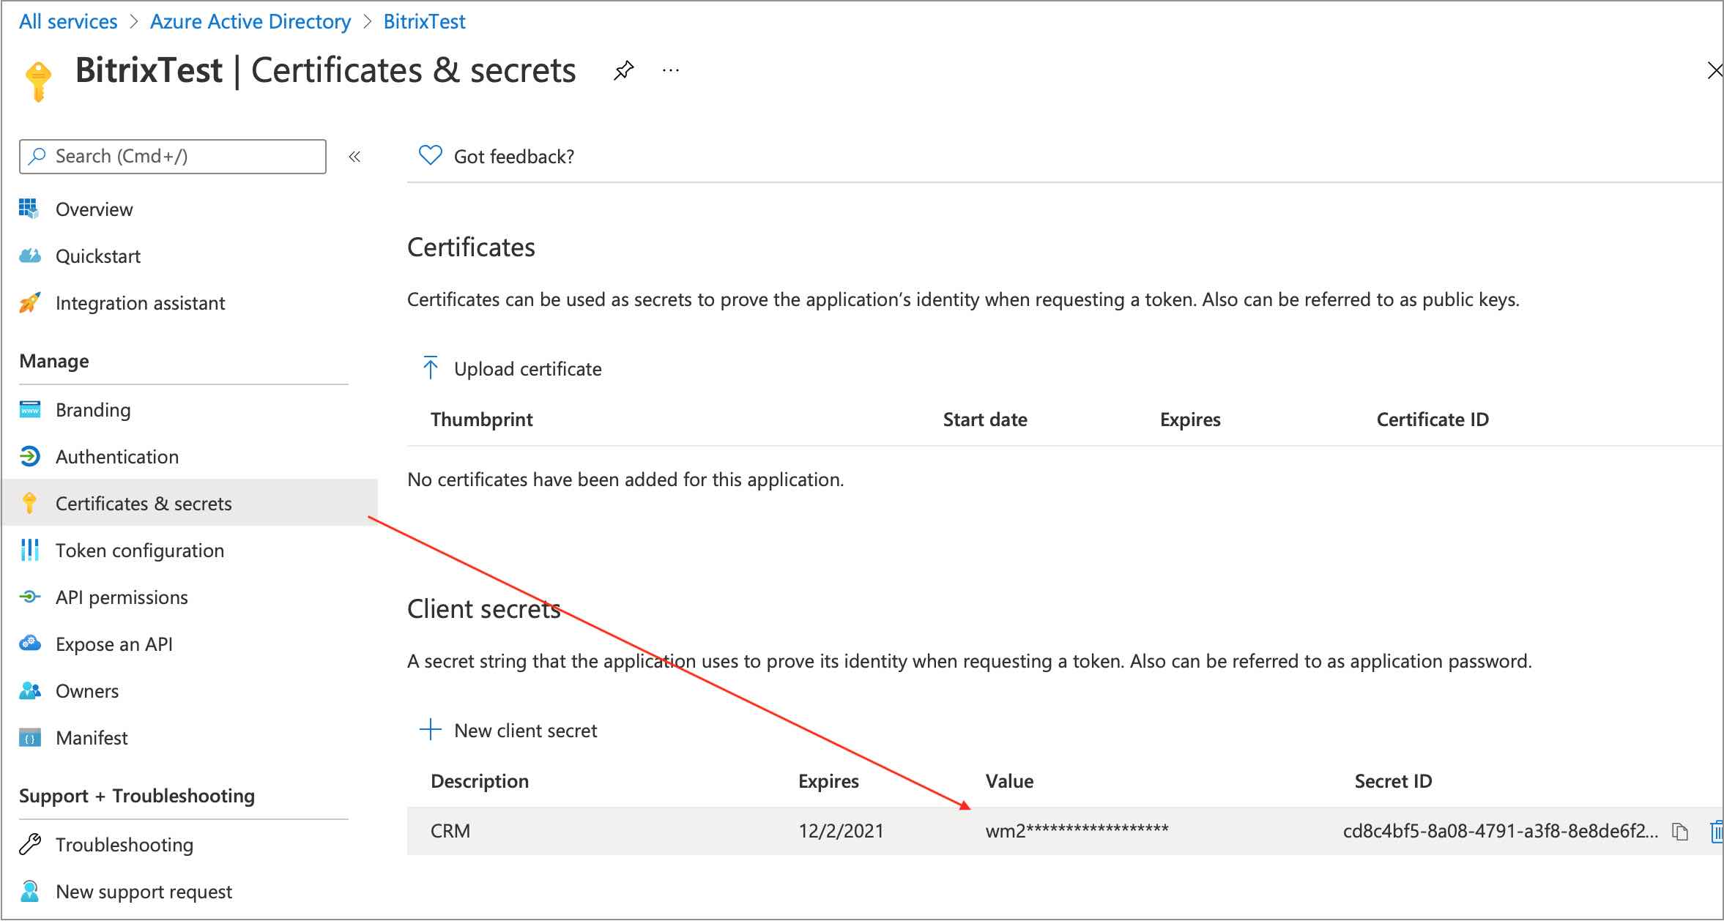This screenshot has height=921, width=1724.
Task: Click the API permissions icon
Action: tap(29, 597)
